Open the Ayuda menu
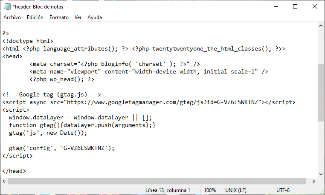 click(95, 17)
